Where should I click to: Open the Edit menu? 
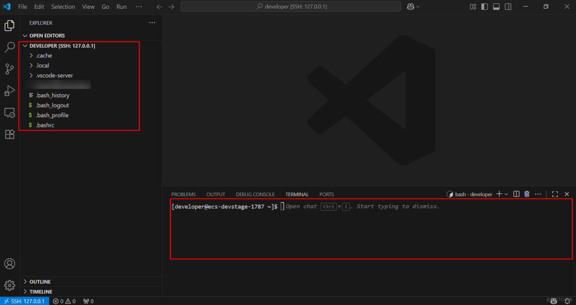click(x=39, y=7)
